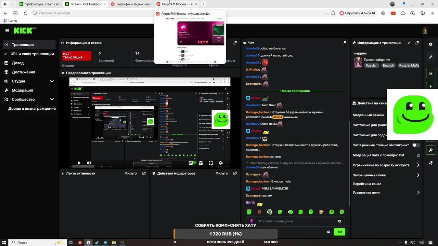This screenshot has height=246, width=438.
Task: Click the Windows search box Поиск
Action: [38, 242]
